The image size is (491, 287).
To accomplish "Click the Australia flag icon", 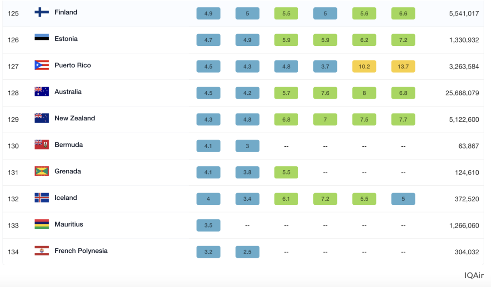I will click(42, 92).
